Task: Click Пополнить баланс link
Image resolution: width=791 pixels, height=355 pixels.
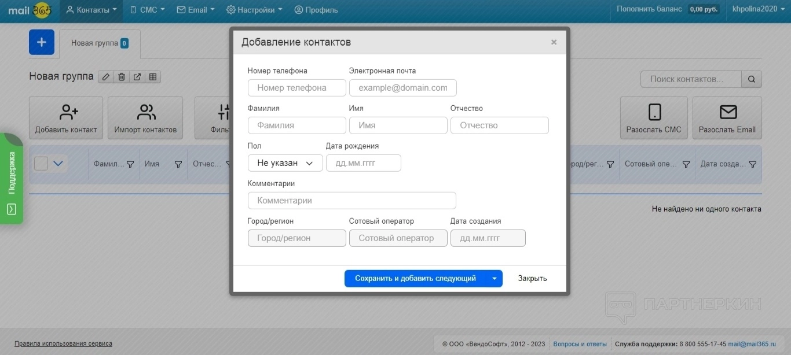Action: [649, 9]
